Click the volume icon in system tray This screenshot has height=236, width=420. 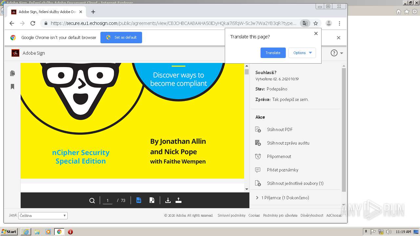389,232
